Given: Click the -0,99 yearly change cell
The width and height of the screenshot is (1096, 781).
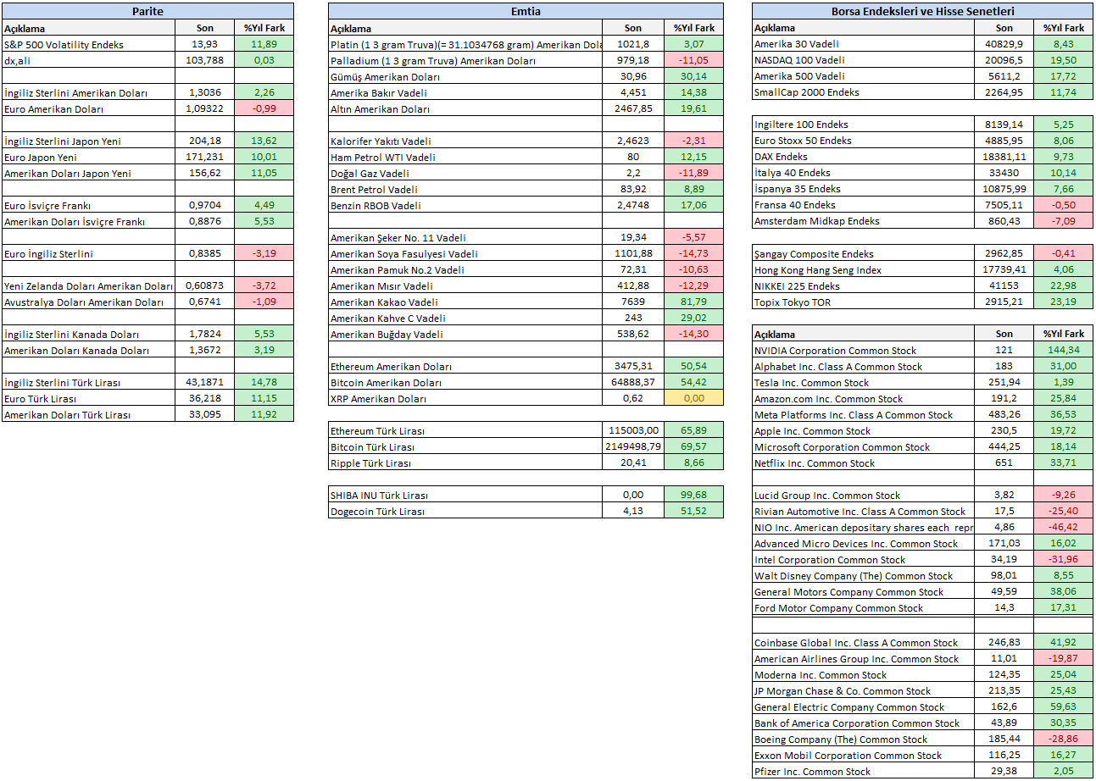Looking at the screenshot, I should coord(264,108).
